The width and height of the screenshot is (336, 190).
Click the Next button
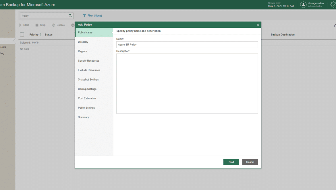231,162
